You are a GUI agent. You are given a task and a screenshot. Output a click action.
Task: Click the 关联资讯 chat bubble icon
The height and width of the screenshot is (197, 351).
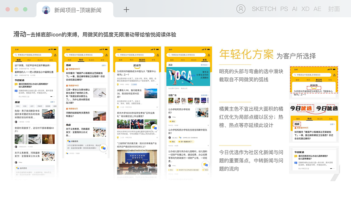(69, 141)
